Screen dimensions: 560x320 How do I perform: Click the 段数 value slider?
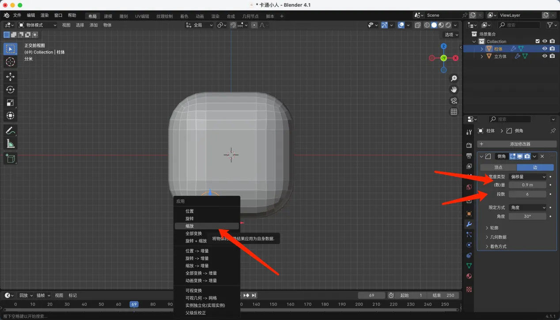pos(527,194)
